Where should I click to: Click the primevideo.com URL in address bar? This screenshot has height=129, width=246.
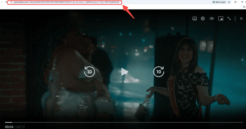click(66, 2)
